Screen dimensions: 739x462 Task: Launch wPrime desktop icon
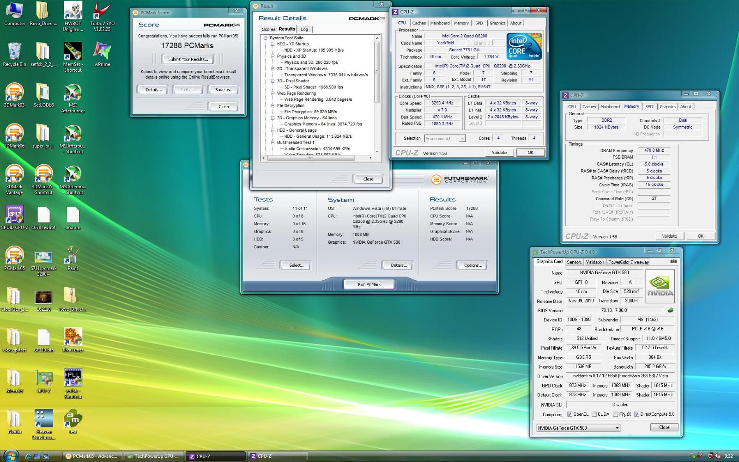click(x=102, y=55)
